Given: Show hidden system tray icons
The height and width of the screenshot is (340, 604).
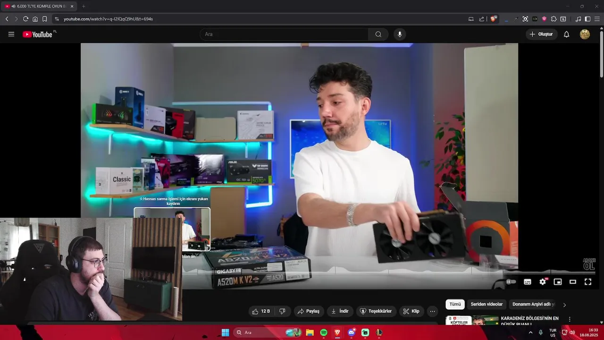Looking at the screenshot, I should (x=530, y=332).
